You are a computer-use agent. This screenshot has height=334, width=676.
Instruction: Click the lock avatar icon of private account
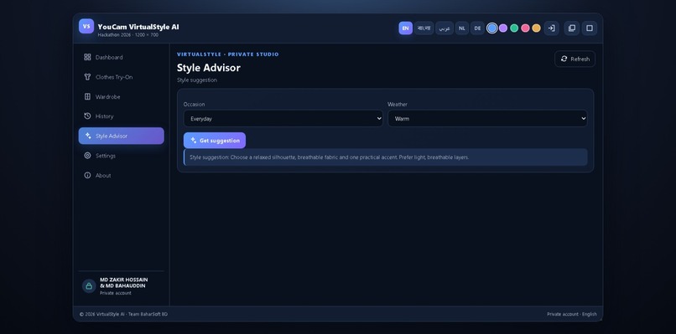pos(89,286)
